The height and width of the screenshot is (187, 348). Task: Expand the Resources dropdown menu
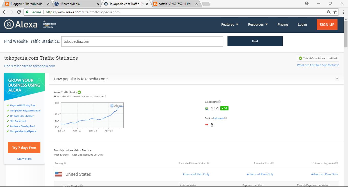tap(258, 25)
